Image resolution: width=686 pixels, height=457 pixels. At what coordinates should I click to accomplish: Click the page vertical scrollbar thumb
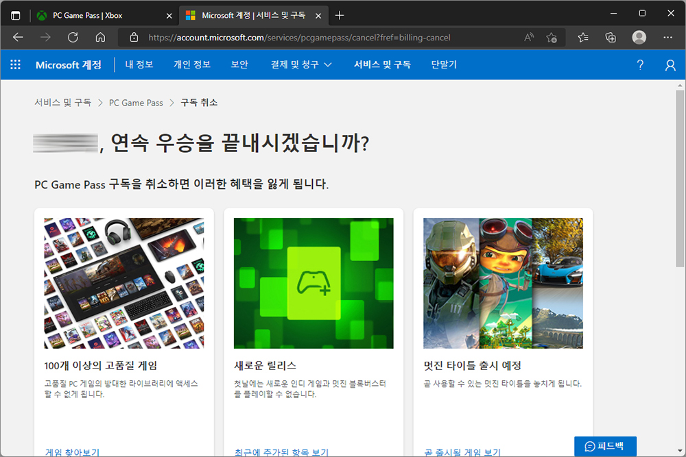click(x=679, y=179)
